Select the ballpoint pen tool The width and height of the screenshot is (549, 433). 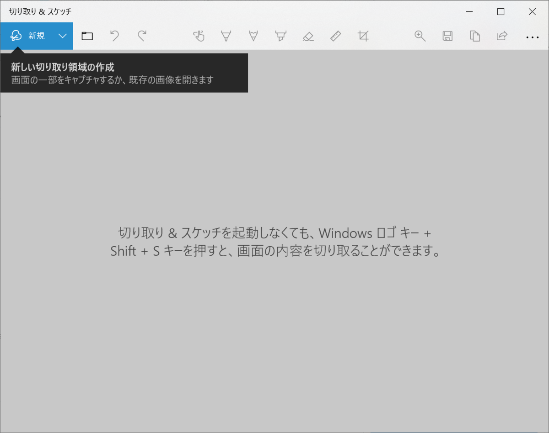[226, 36]
